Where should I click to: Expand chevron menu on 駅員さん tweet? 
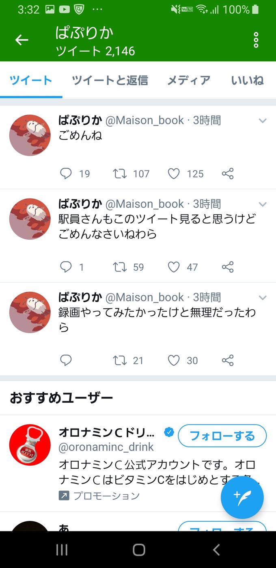pos(263,204)
